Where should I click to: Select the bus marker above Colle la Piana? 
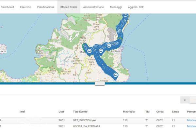101,51
